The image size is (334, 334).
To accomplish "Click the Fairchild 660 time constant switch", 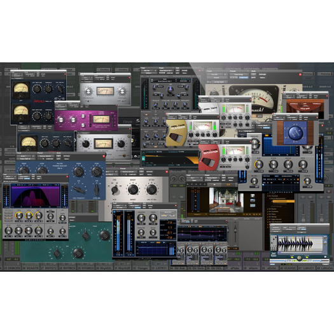I will point(67,144).
